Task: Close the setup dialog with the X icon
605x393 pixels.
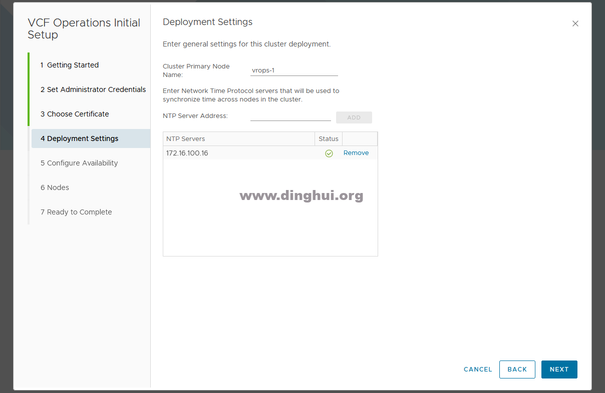Action: point(575,23)
